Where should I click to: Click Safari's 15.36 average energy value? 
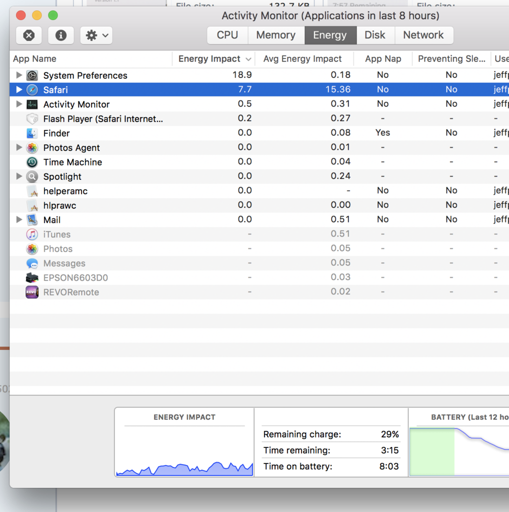[x=338, y=89]
